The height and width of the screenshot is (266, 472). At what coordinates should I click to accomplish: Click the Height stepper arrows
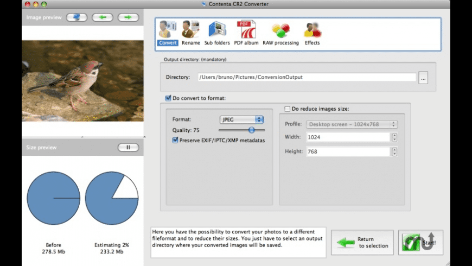tap(394, 151)
